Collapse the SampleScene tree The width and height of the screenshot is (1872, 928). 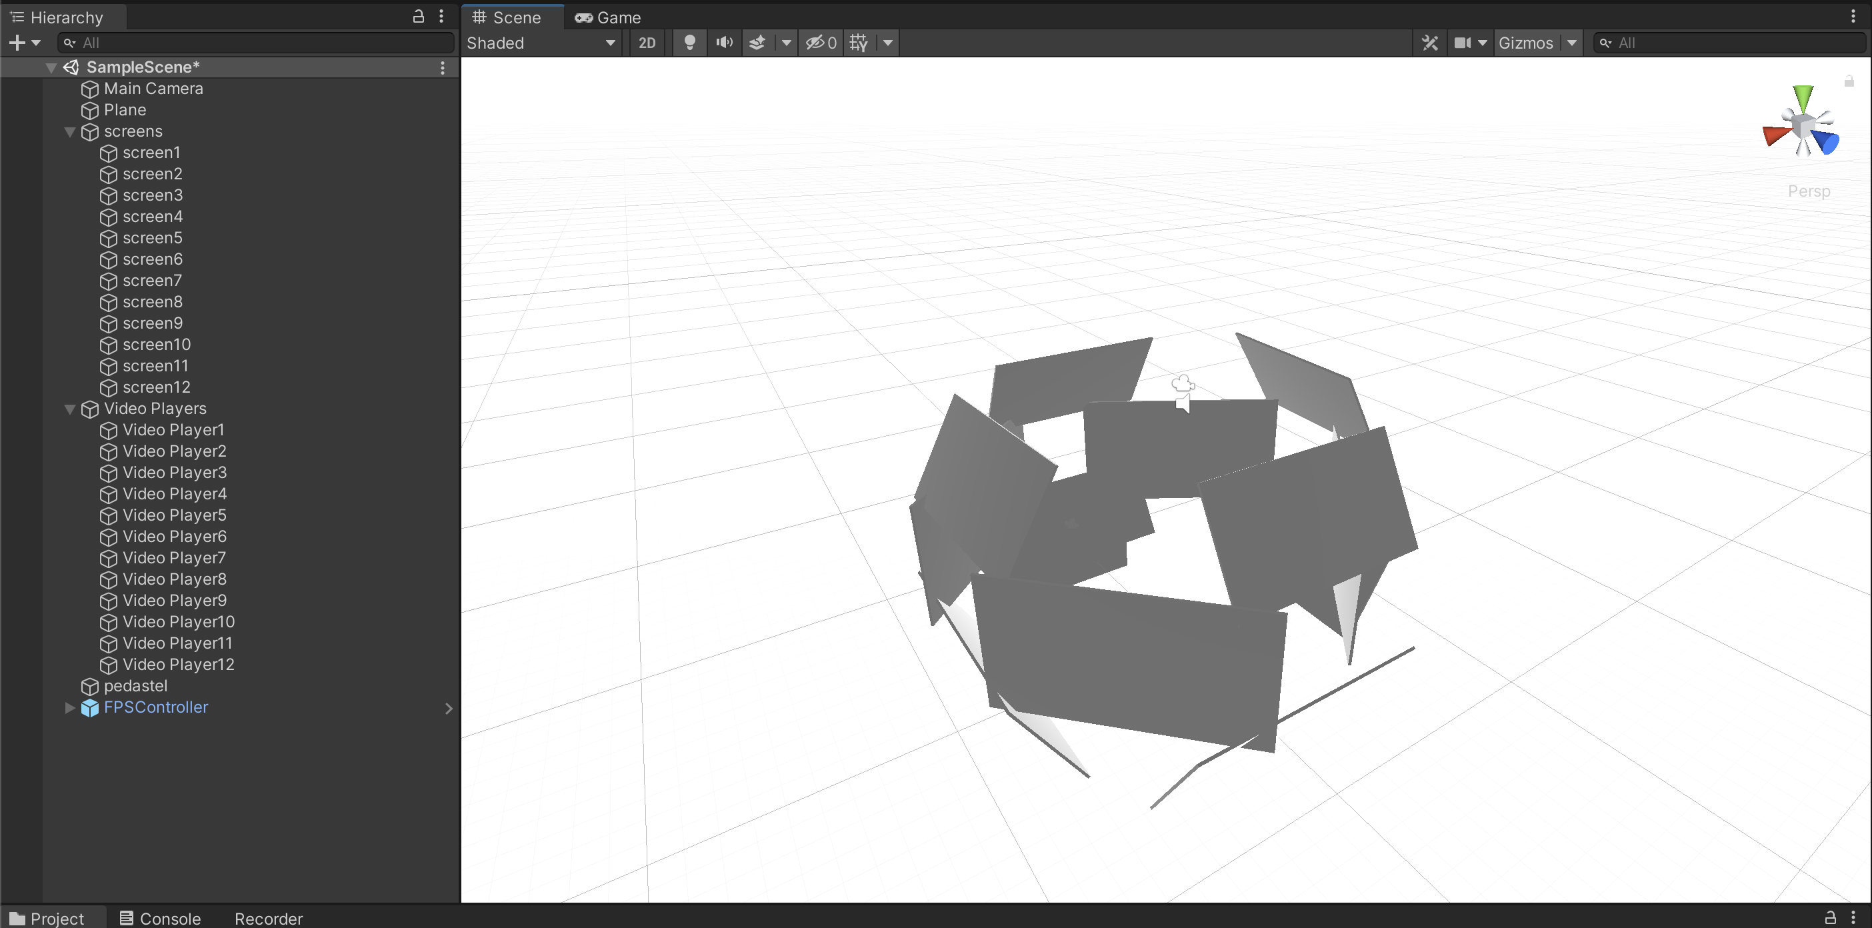(51, 67)
